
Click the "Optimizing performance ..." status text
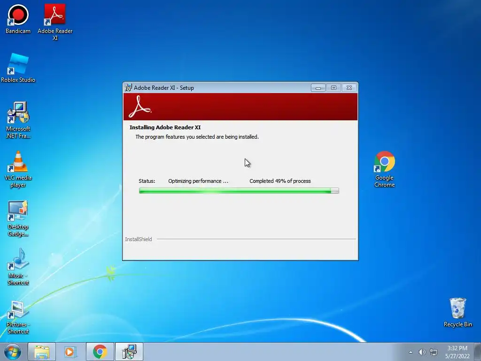tap(198, 181)
